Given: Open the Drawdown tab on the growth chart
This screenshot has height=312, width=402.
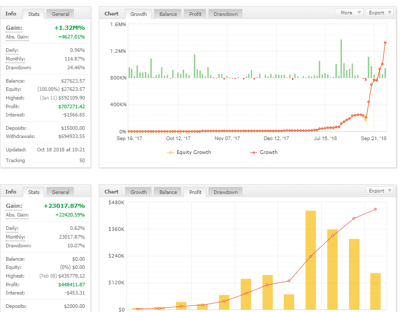Looking at the screenshot, I should (x=226, y=14).
